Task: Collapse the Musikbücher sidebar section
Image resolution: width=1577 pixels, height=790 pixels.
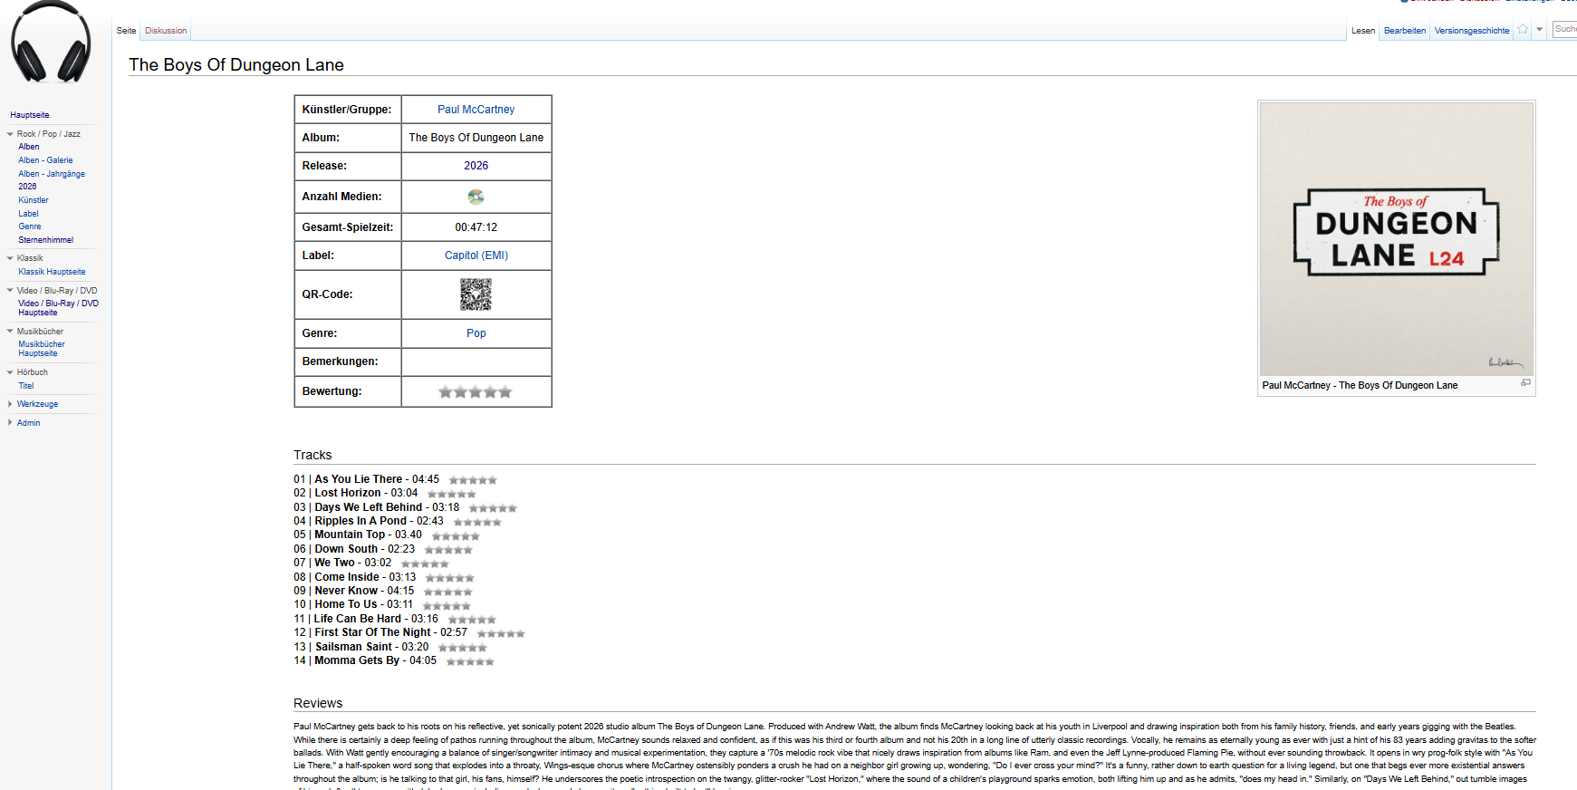Action: pos(10,332)
